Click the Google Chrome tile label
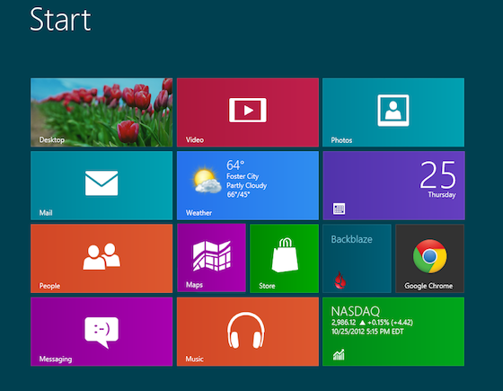Image resolution: width=503 pixels, height=391 pixels. coord(428,286)
